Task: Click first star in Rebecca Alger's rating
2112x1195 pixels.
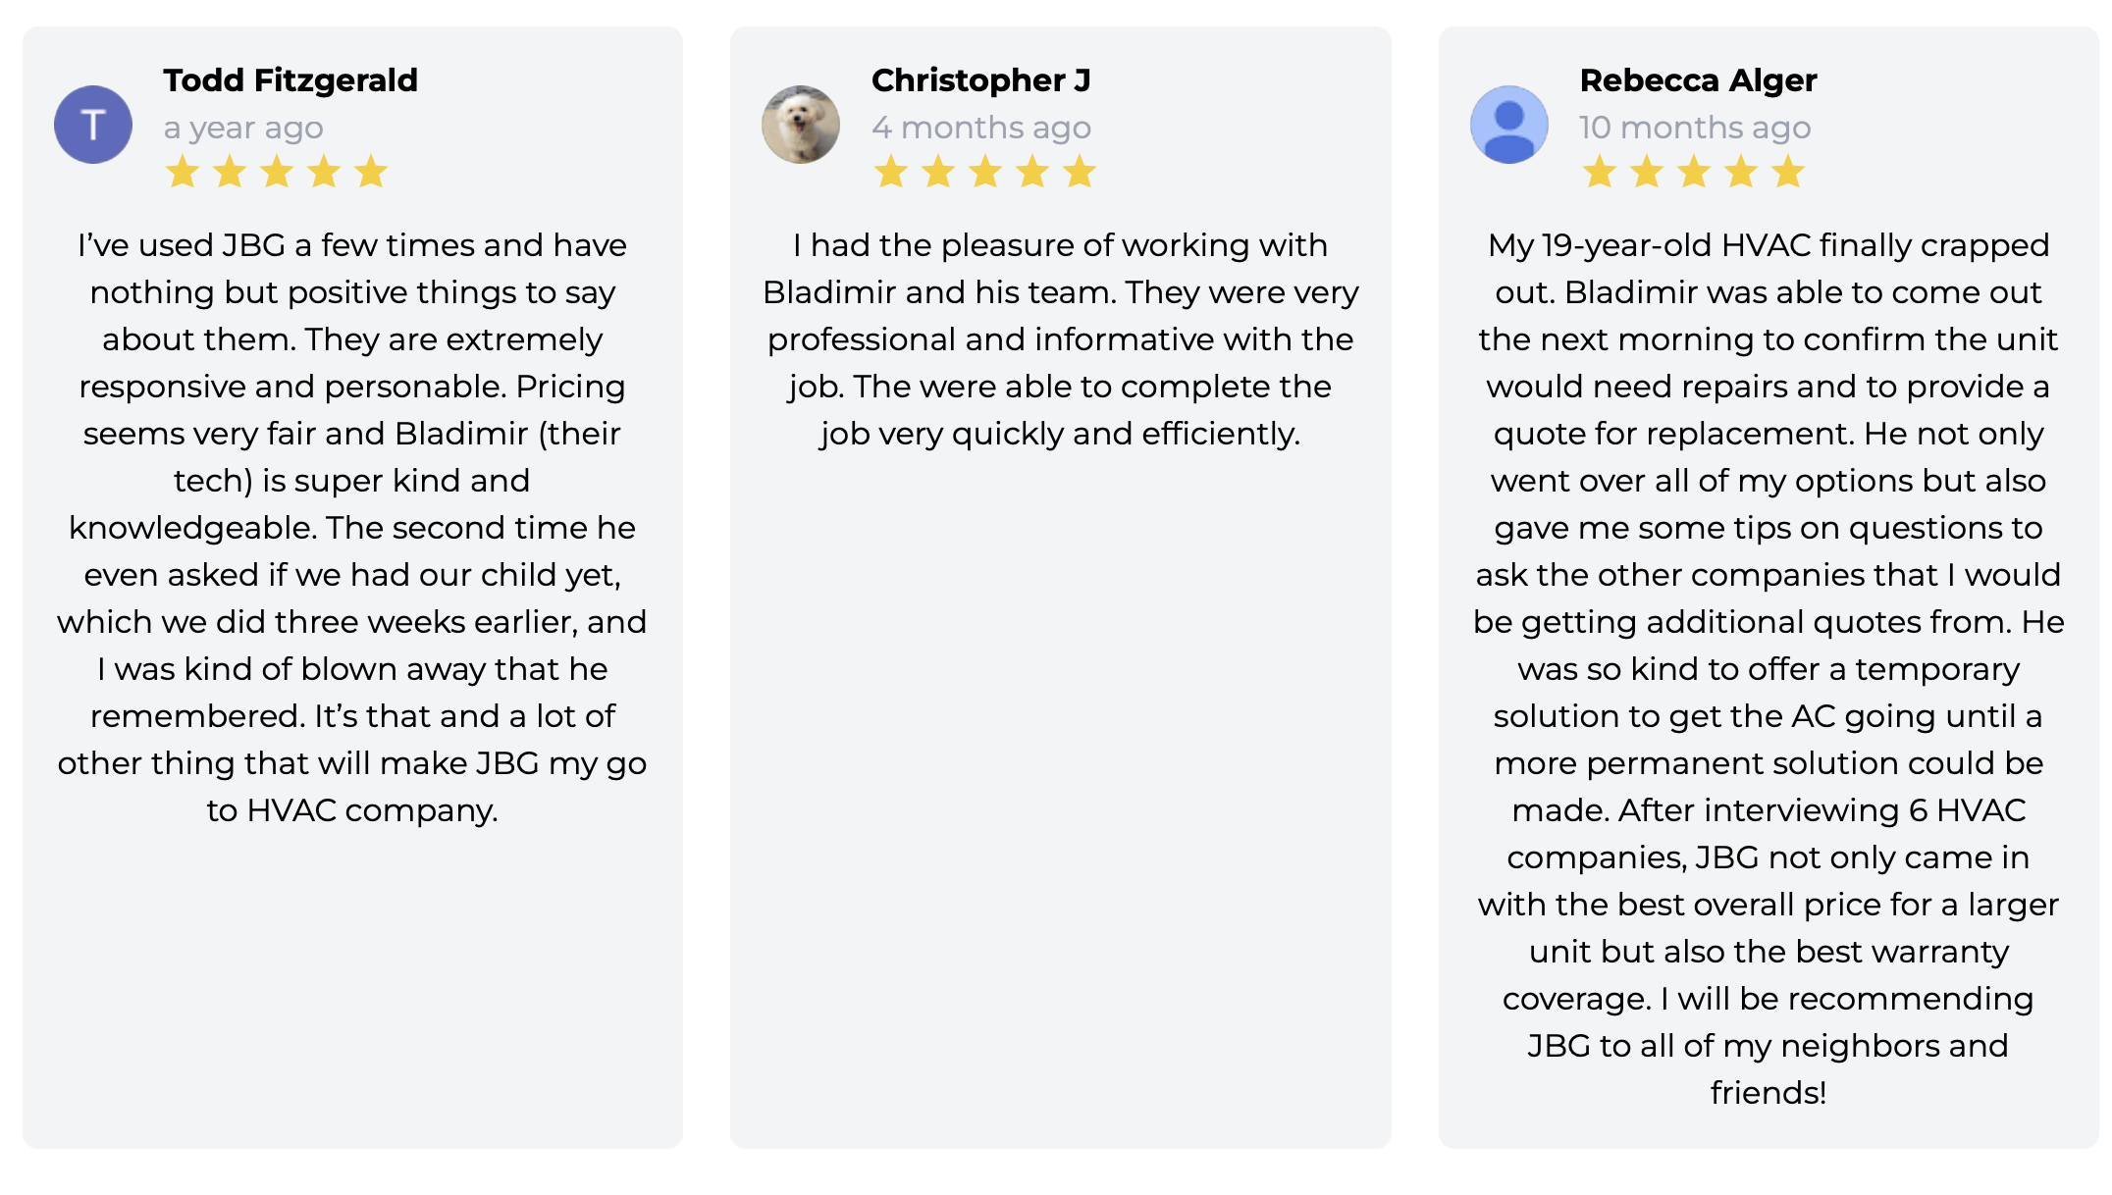Action: coord(1600,172)
